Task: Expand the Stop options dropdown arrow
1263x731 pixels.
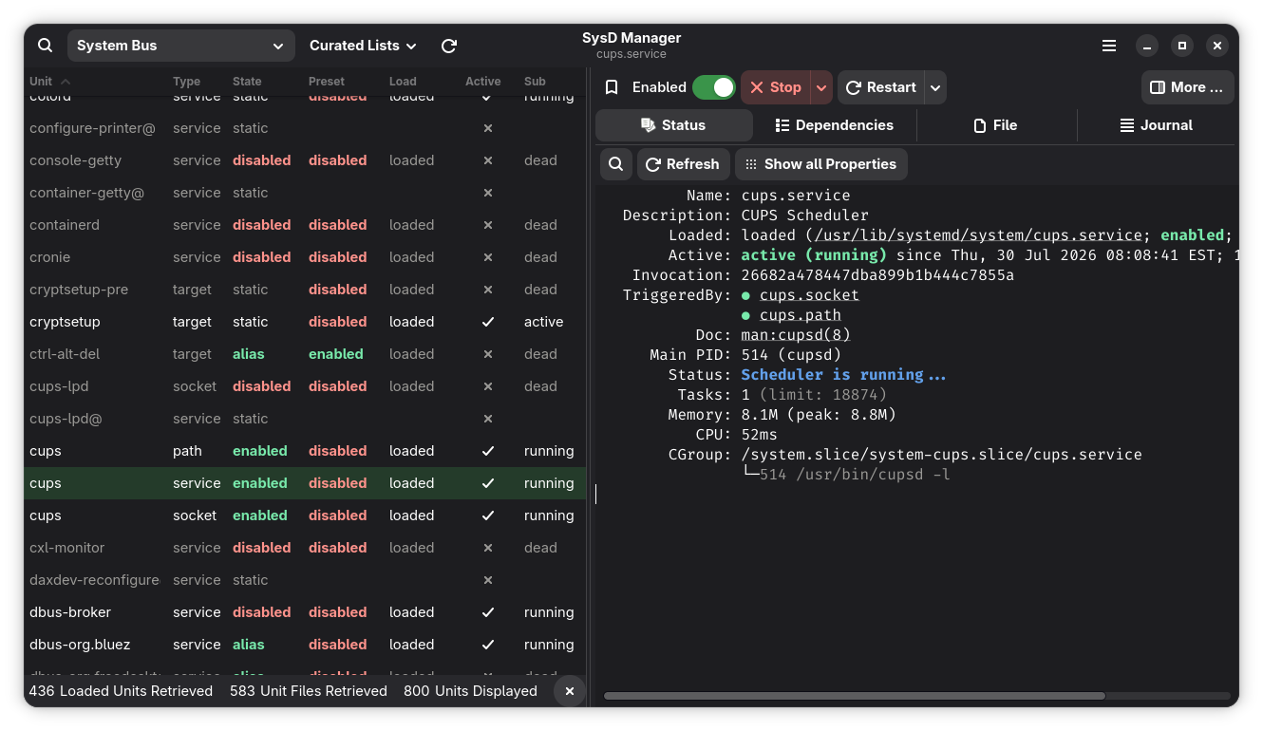Action: tap(821, 87)
